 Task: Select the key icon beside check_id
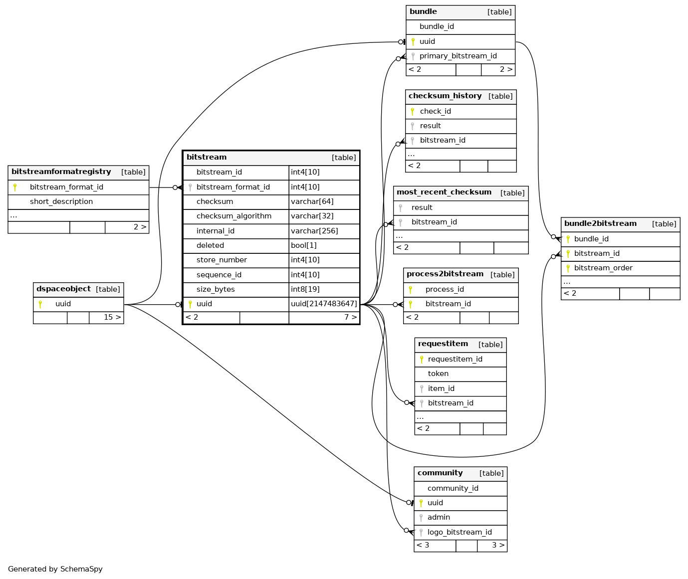[412, 111]
